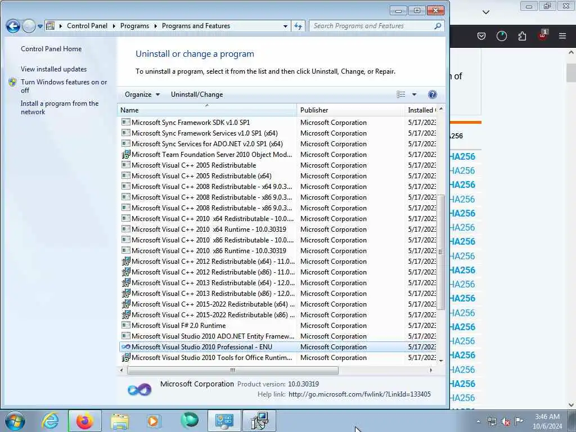Click the Forward navigation arrow button

[29, 26]
